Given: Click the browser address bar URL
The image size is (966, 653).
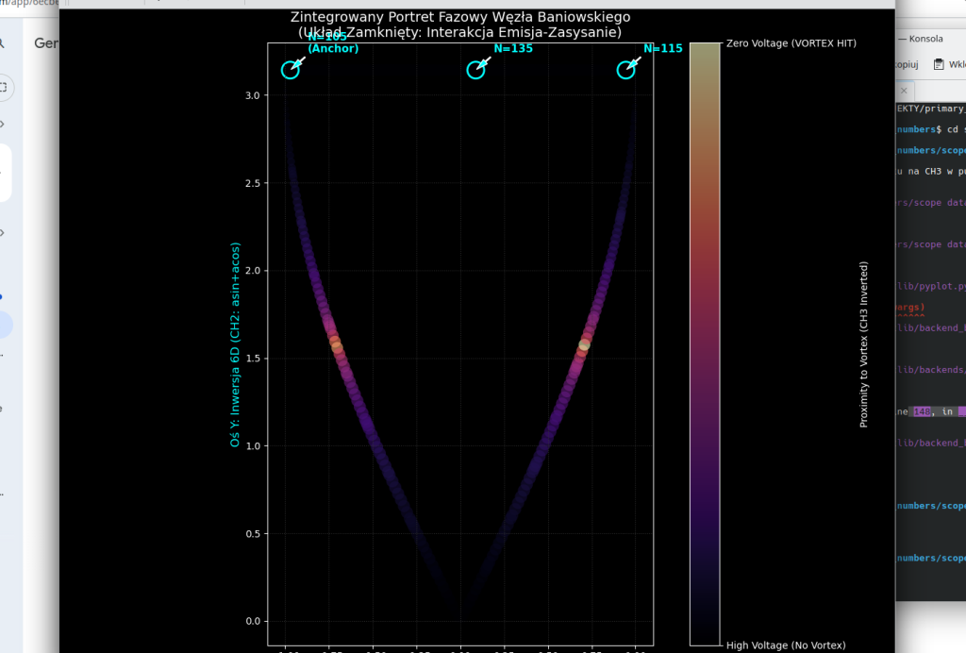Looking at the screenshot, I should [28, 3].
